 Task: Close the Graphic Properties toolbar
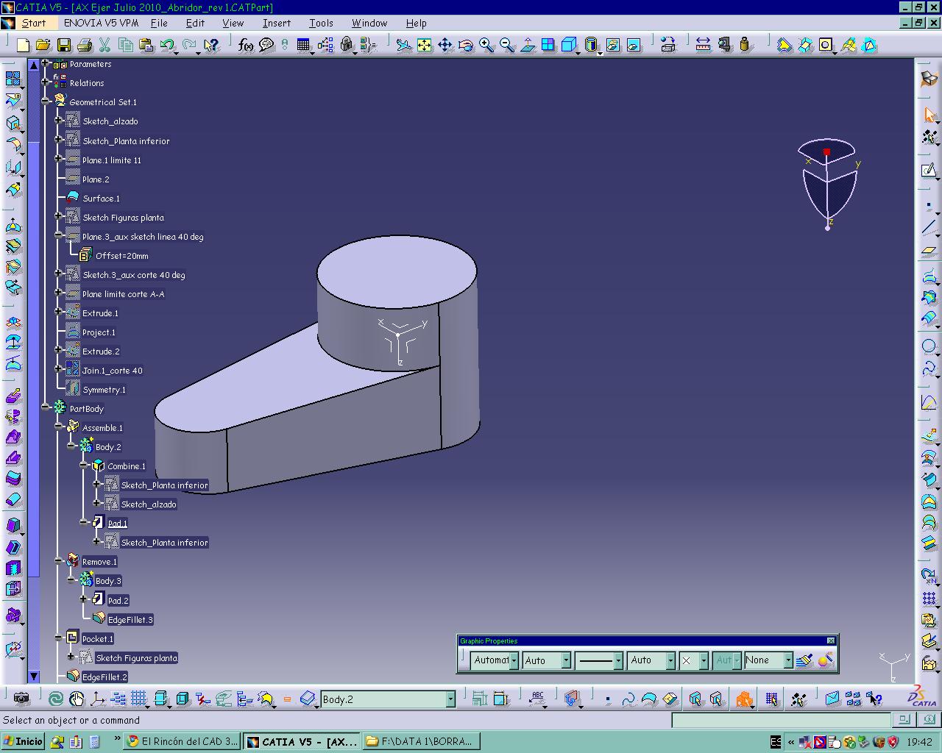click(x=831, y=640)
